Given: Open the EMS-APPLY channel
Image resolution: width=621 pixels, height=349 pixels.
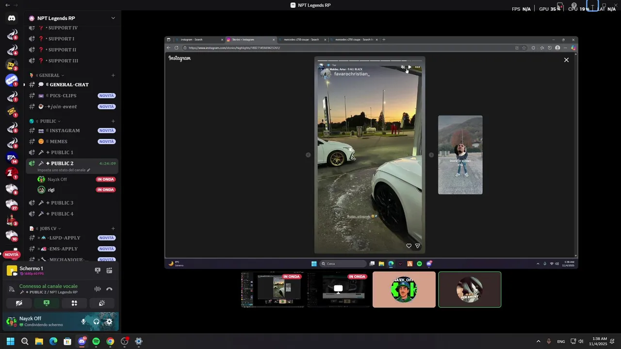Looking at the screenshot, I should click(72, 249).
